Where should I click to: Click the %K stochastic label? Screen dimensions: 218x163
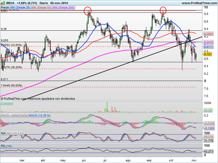coord(3,133)
